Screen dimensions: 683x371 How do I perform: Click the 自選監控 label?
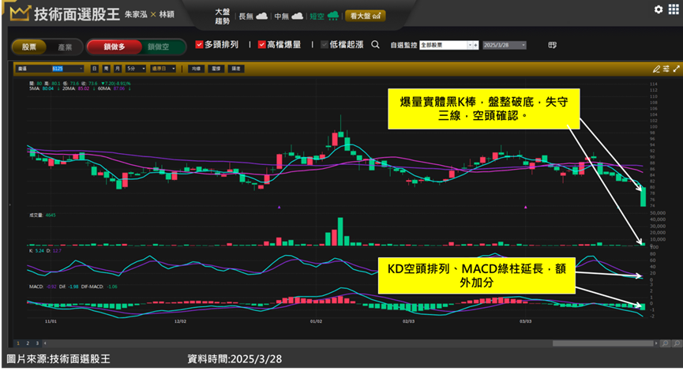click(403, 45)
